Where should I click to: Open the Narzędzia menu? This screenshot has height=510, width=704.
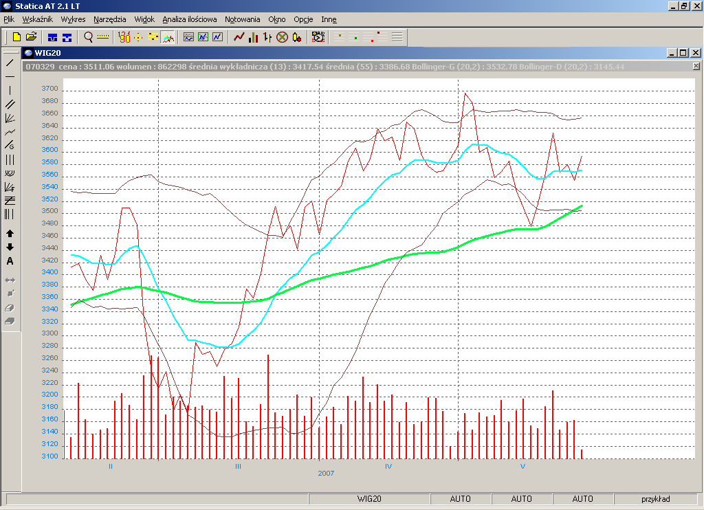pyautogui.click(x=110, y=19)
